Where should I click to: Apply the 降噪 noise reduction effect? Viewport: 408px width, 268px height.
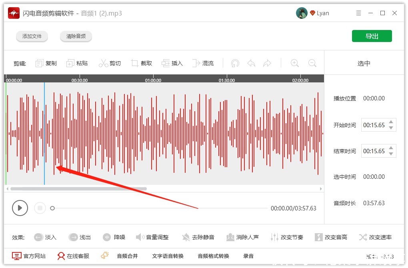[114, 237]
